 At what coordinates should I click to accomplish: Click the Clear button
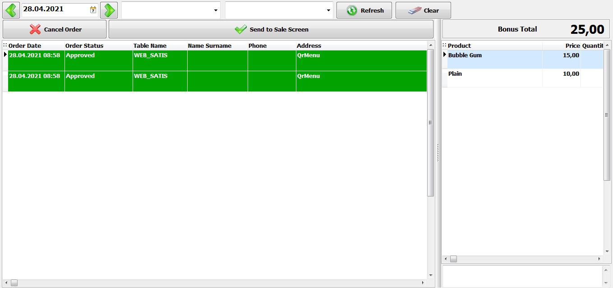click(x=423, y=10)
